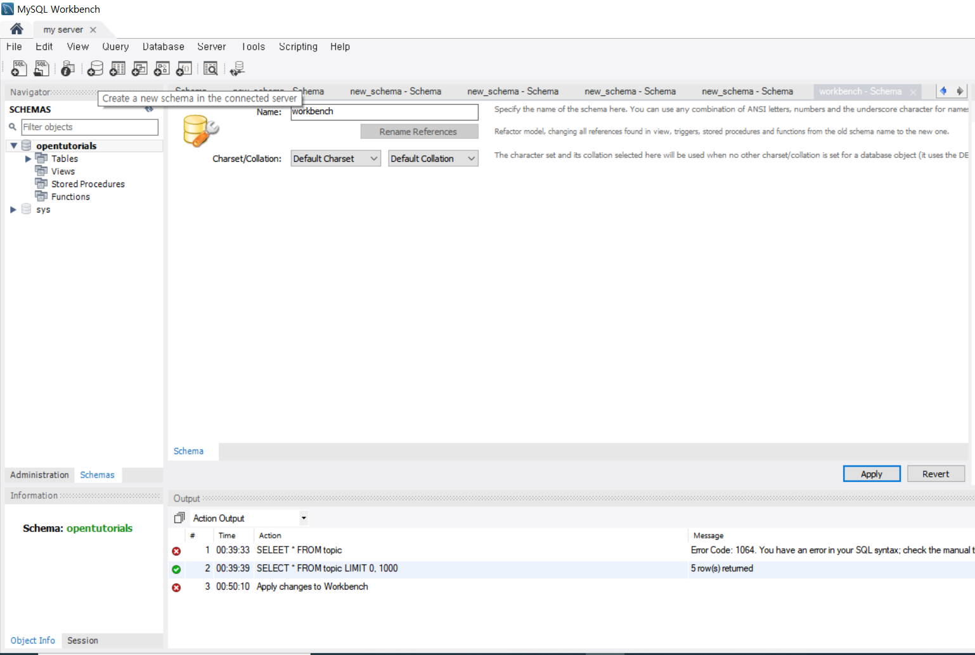
Task: Select the Object Info tab
Action: tap(32, 640)
